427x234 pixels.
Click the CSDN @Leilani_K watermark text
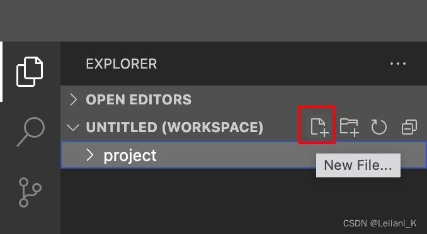point(380,223)
